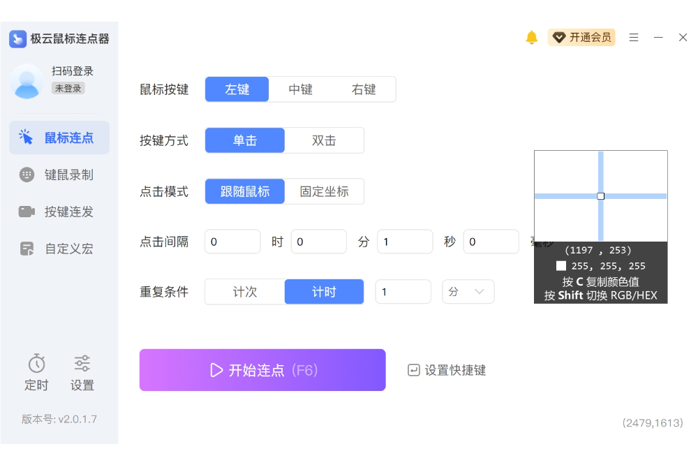The height and width of the screenshot is (465, 698).
Task: Click the notification bell icon
Action: pyautogui.click(x=532, y=38)
